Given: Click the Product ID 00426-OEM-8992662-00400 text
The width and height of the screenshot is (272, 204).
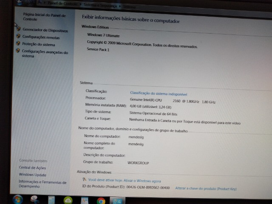Looking at the screenshot, I should 148,187.
